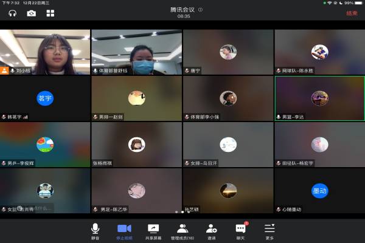Open the Share Screen option
Screen dimensions: 365x243
coord(153,230)
